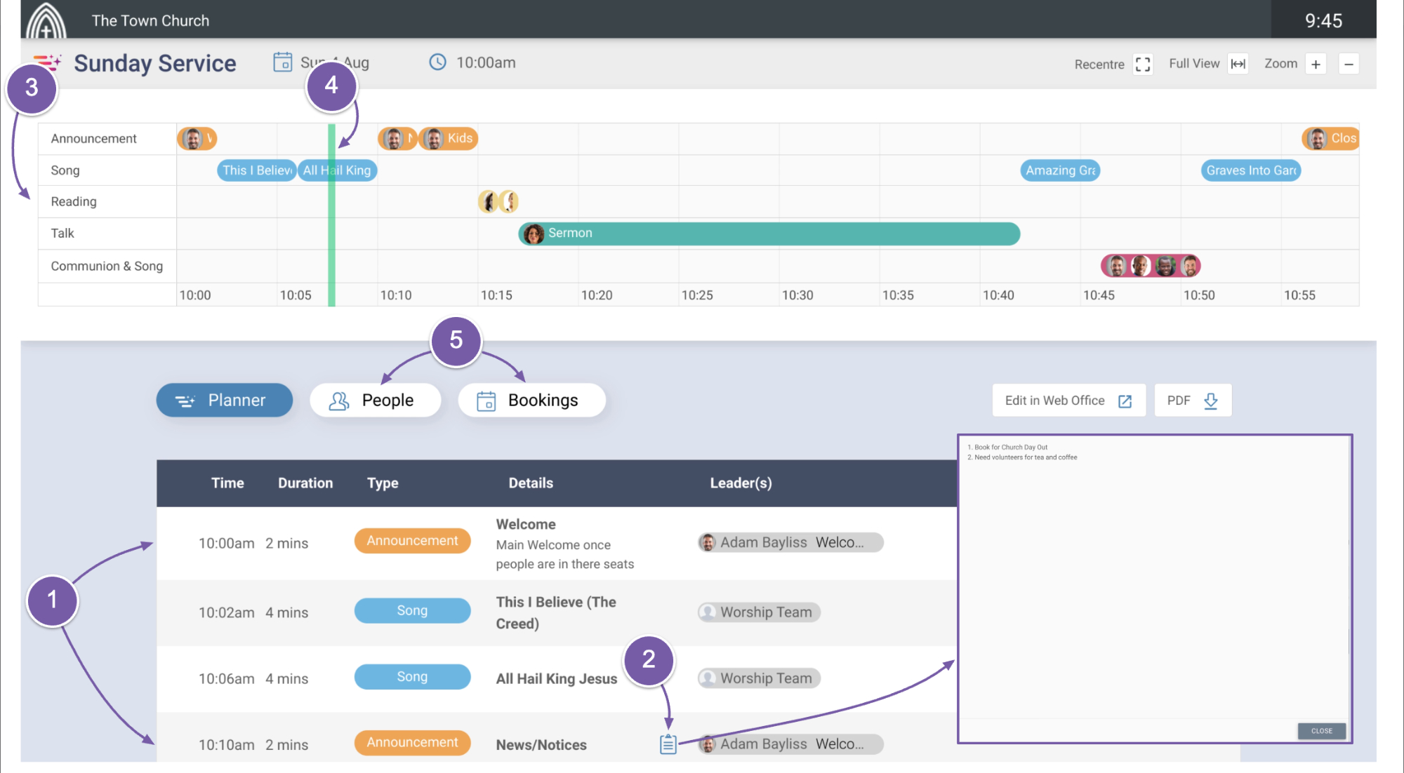Open the notes clipboard icon on News/Notices
Screen dimensions: 1404x773
tap(668, 744)
